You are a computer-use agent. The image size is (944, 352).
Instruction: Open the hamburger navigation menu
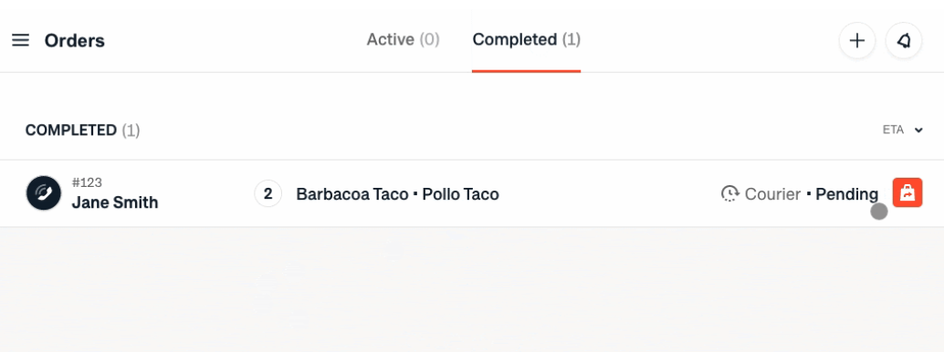[20, 40]
